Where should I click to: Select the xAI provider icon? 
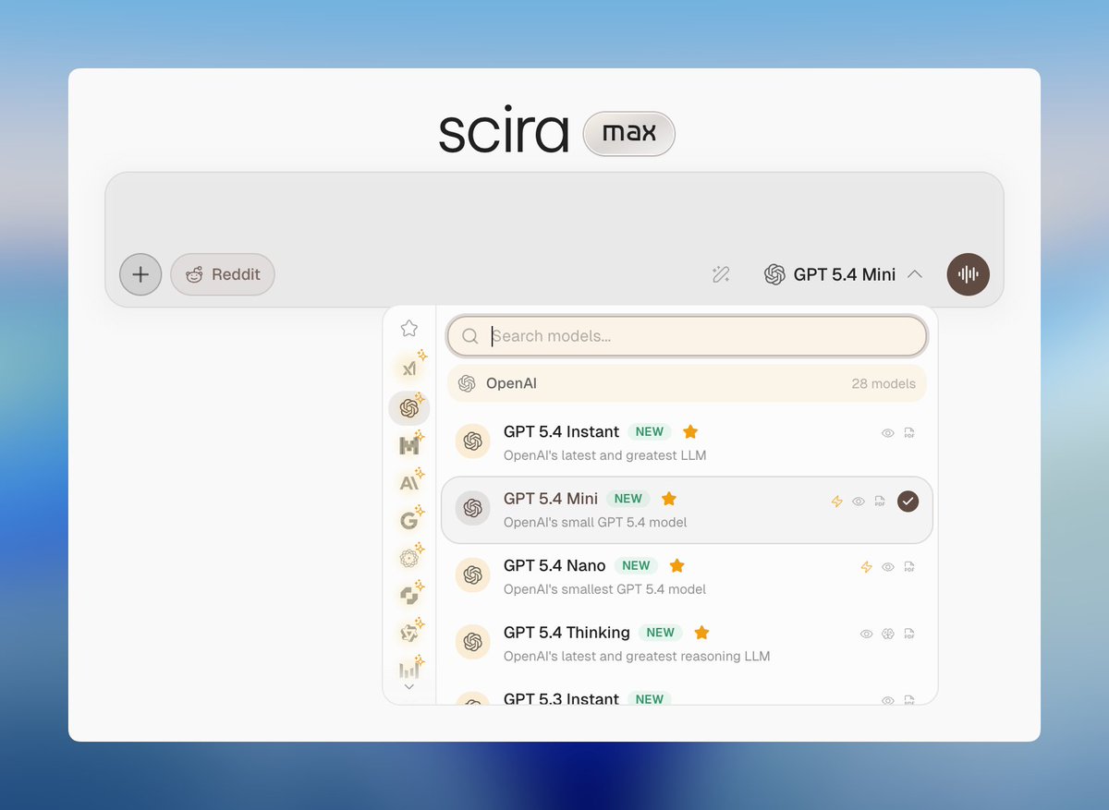pyautogui.click(x=409, y=369)
